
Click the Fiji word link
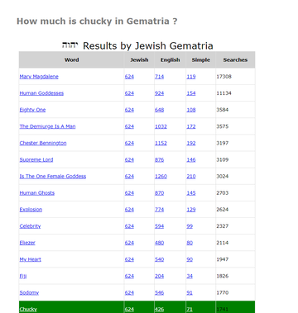(x=23, y=276)
